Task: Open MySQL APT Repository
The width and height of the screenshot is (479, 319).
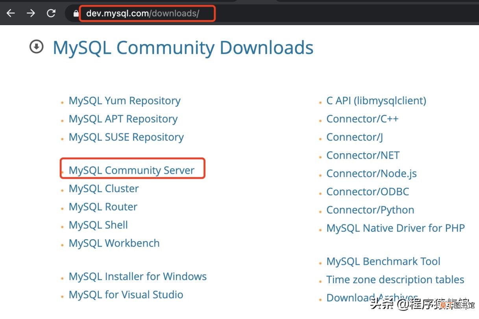Action: [x=123, y=119]
